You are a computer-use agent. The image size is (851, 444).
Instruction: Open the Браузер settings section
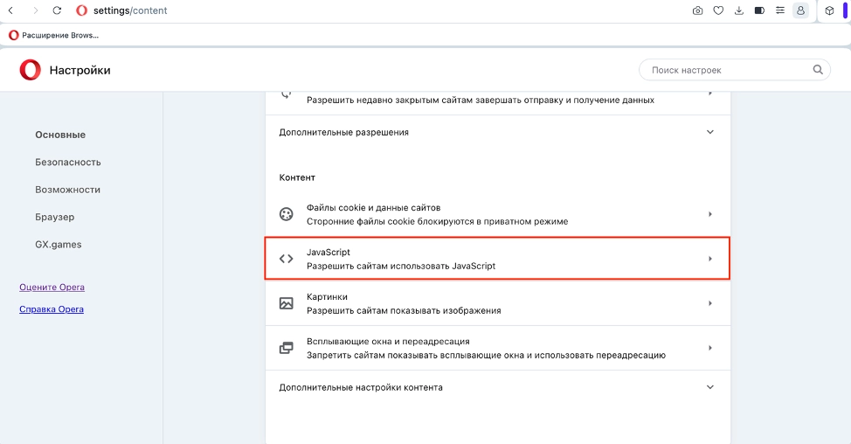point(55,217)
